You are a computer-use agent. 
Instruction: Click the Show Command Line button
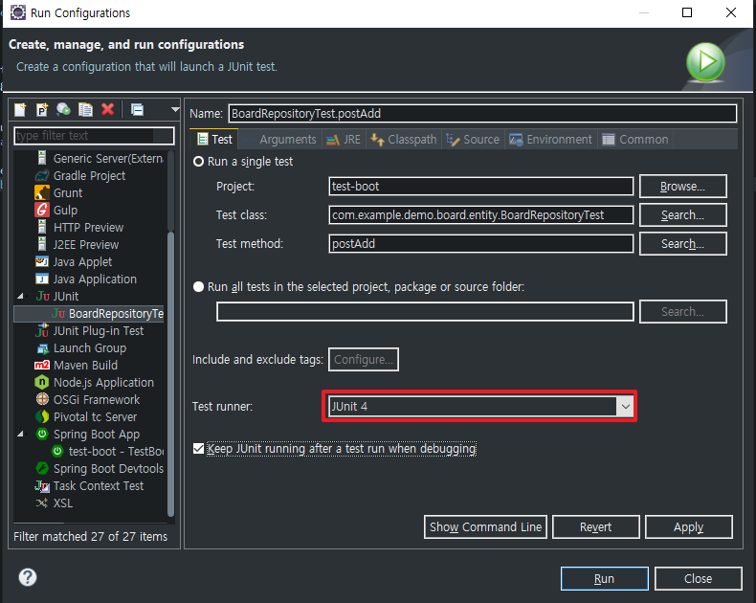coord(485,526)
